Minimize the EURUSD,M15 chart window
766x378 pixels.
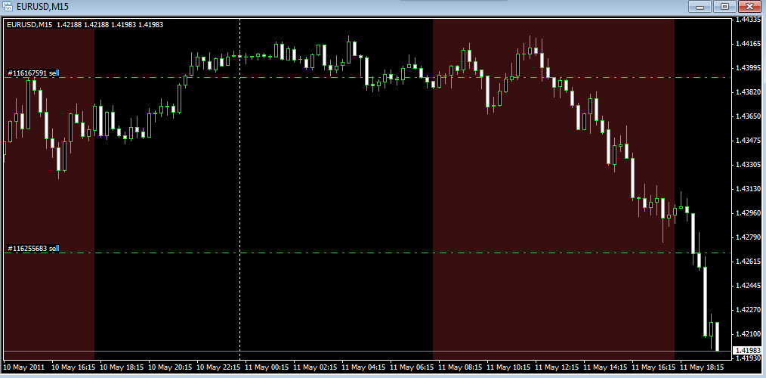point(699,6)
